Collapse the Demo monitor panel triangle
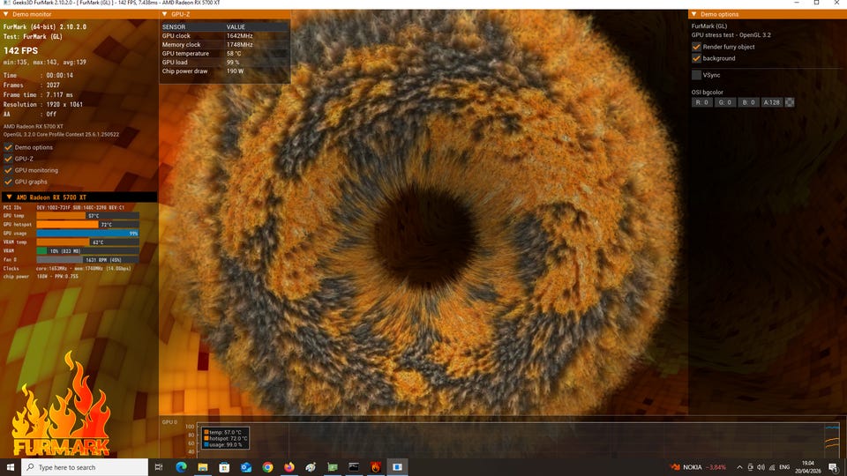This screenshot has height=476, width=847. click(6, 14)
